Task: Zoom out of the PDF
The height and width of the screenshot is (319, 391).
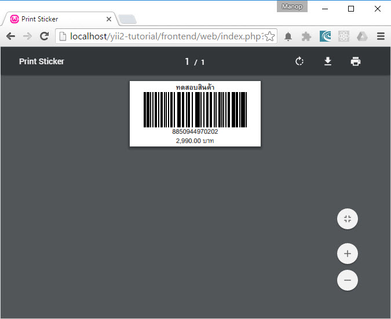Action: coord(348,280)
